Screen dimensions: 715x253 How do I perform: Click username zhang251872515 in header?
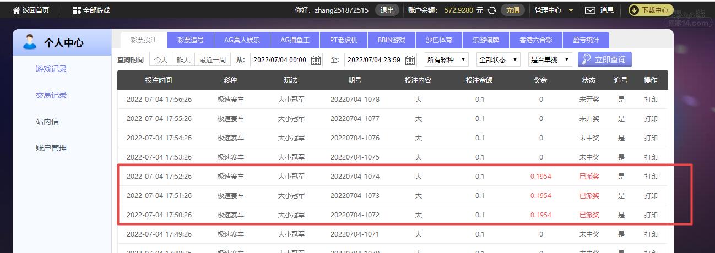(x=342, y=10)
